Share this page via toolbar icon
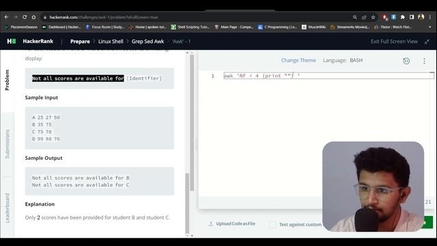 click(x=364, y=17)
